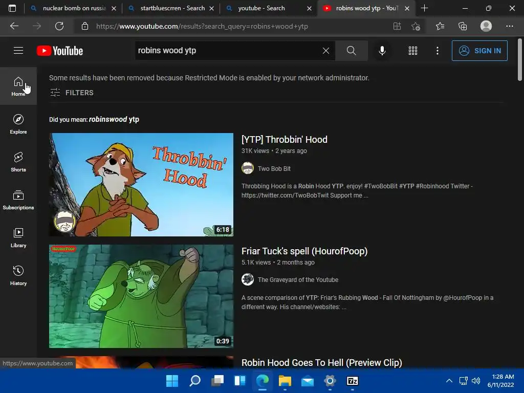
Task: Play the Throbbin' Hood video thumbnail
Action: pyautogui.click(x=141, y=184)
